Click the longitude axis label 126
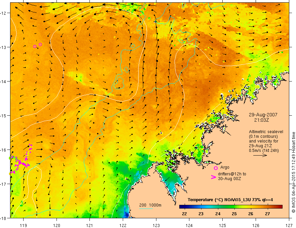296x228 pixels. pyautogui.click(x=256, y=225)
